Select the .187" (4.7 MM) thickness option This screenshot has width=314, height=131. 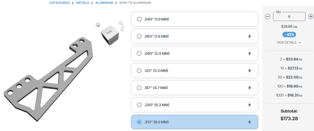click(x=139, y=88)
